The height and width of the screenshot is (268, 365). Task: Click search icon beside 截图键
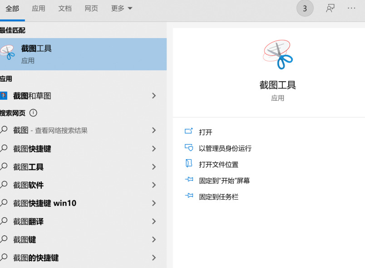click(x=4, y=239)
